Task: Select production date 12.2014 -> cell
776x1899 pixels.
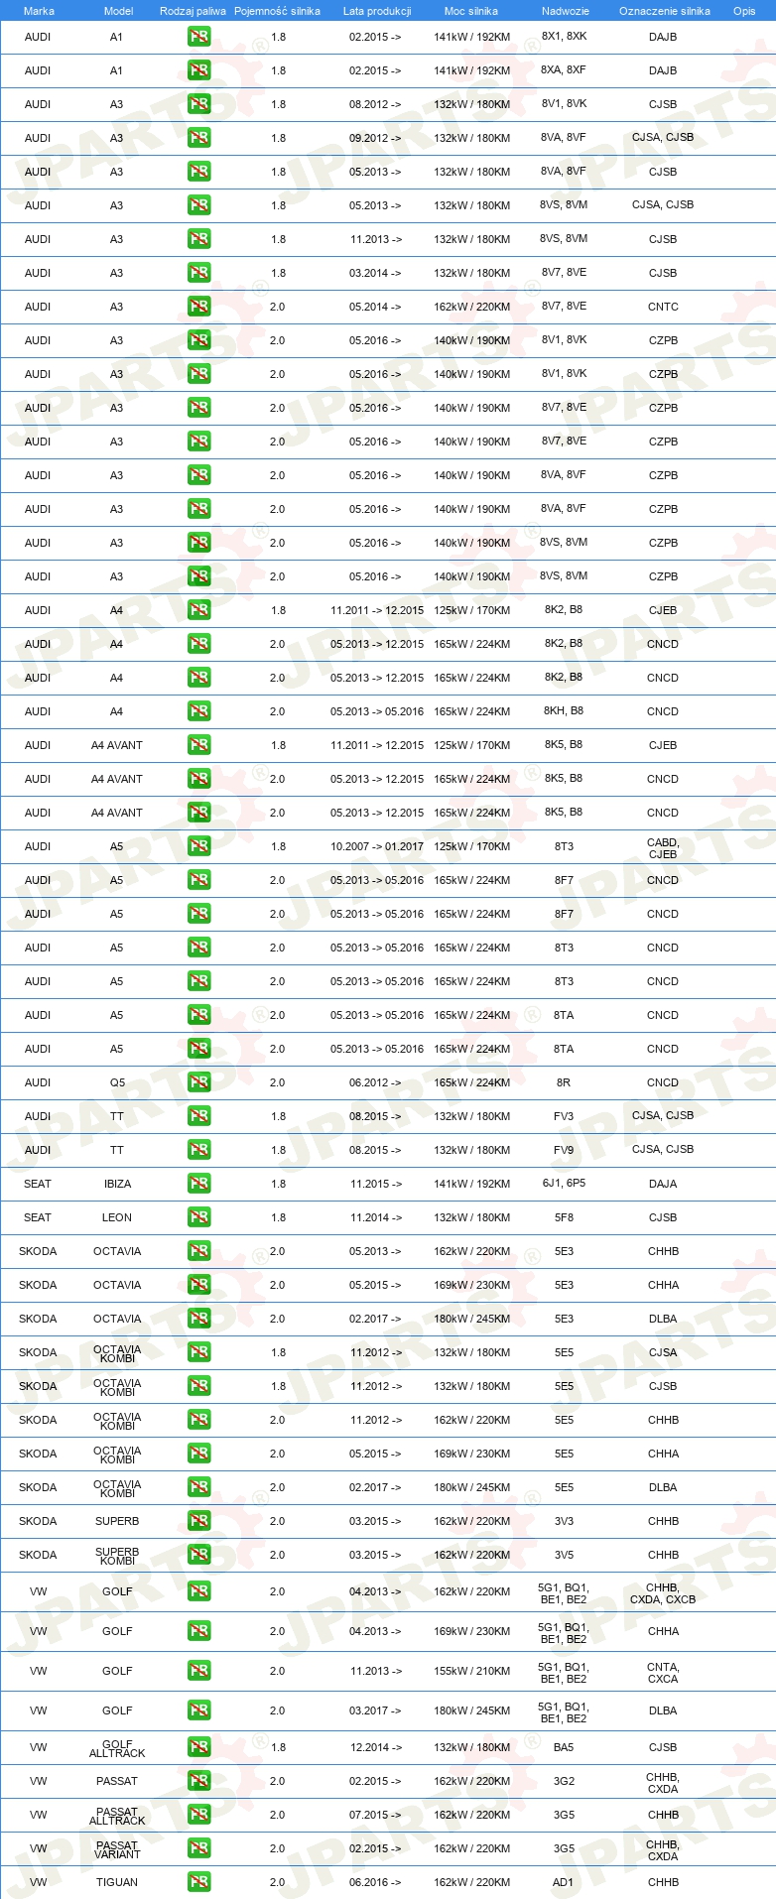Action: [375, 1747]
